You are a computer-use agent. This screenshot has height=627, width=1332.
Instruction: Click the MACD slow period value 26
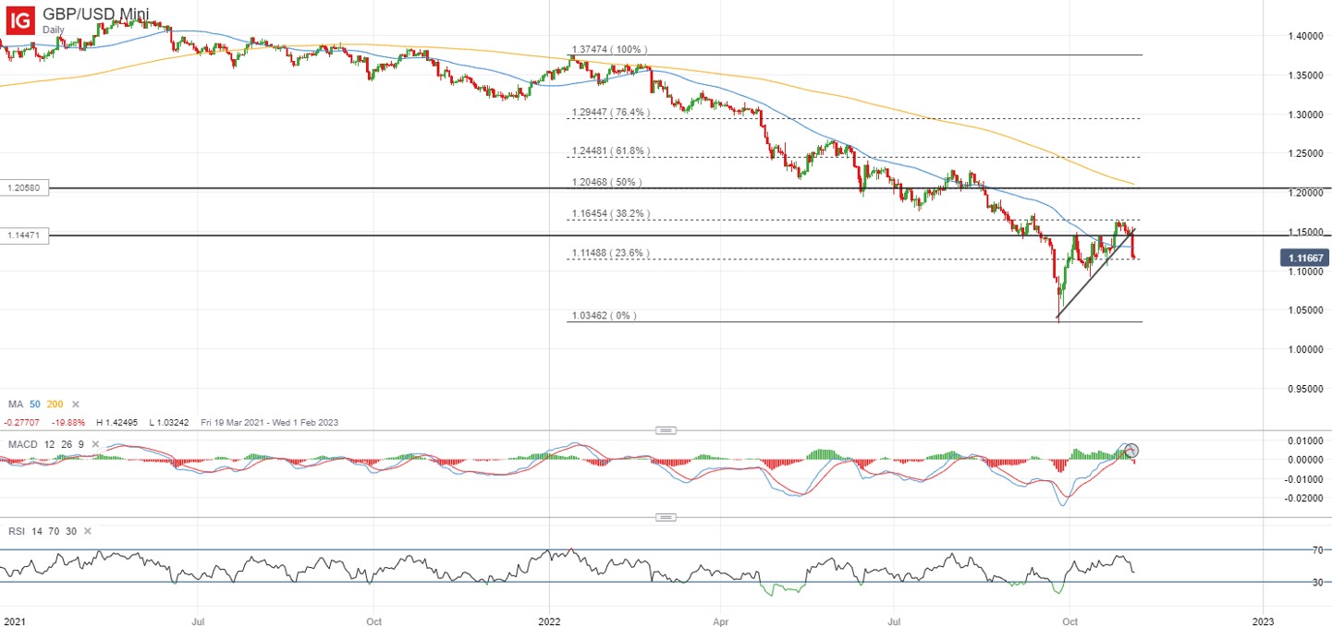point(66,445)
